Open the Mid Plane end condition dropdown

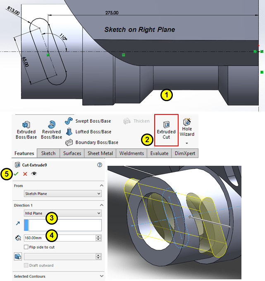pyautogui.click(x=63, y=213)
